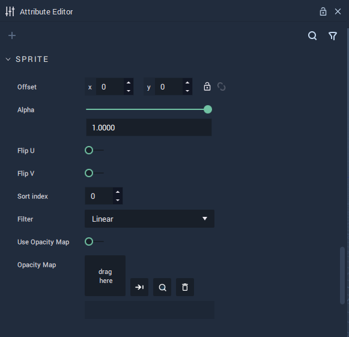This screenshot has height=337, width=349.
Task: Increment the Offset x value
Action: [x=129, y=82]
